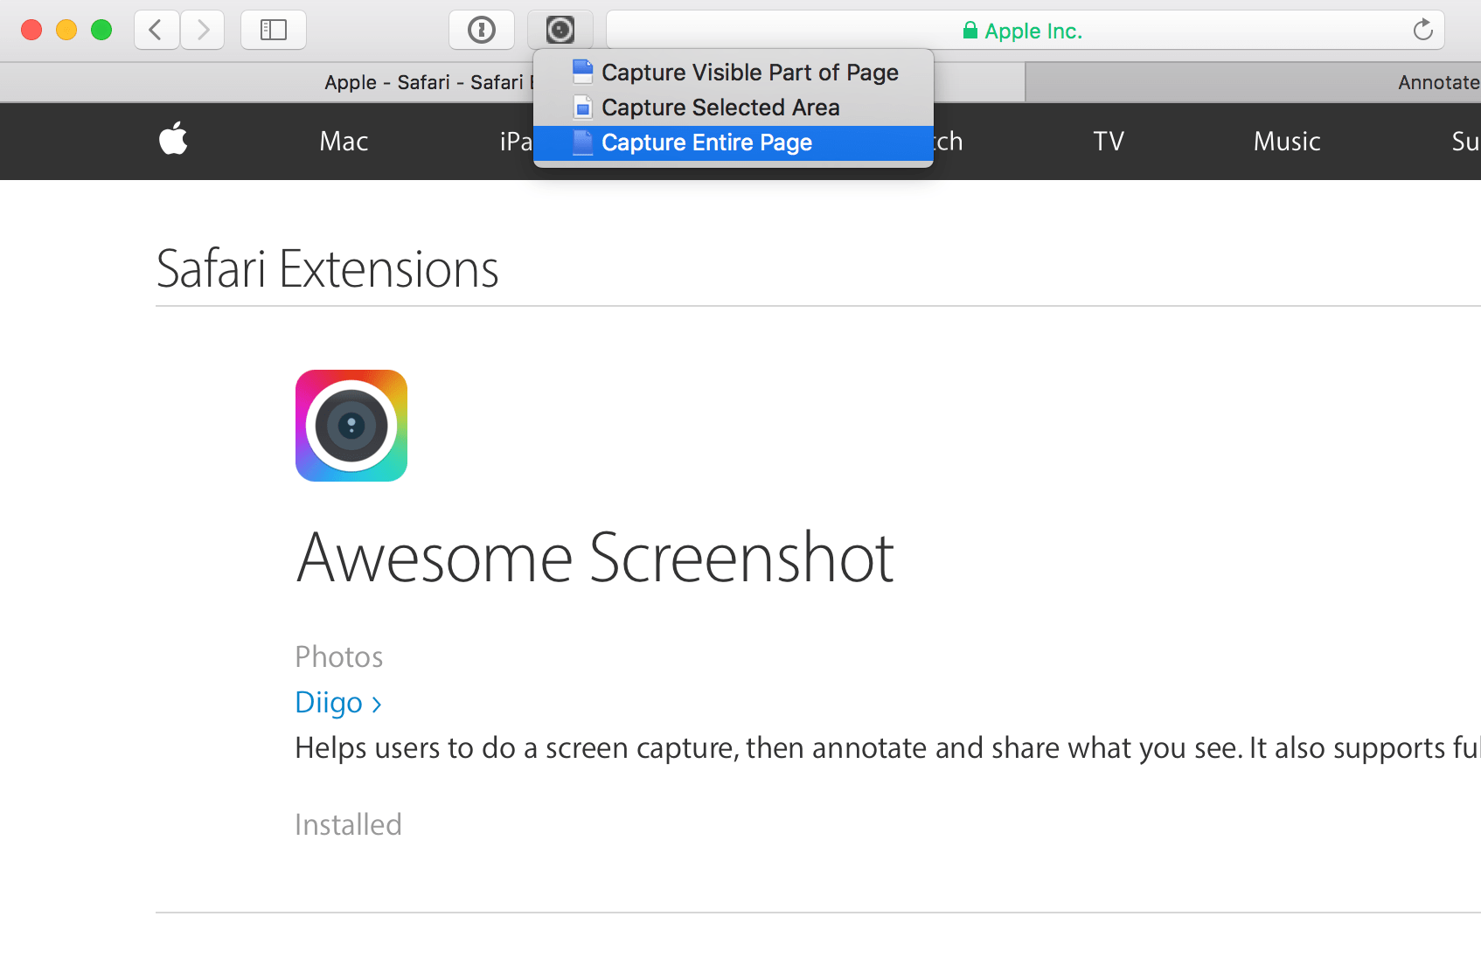Open the Mac section of the Apple site
1481x965 pixels.
(x=343, y=141)
